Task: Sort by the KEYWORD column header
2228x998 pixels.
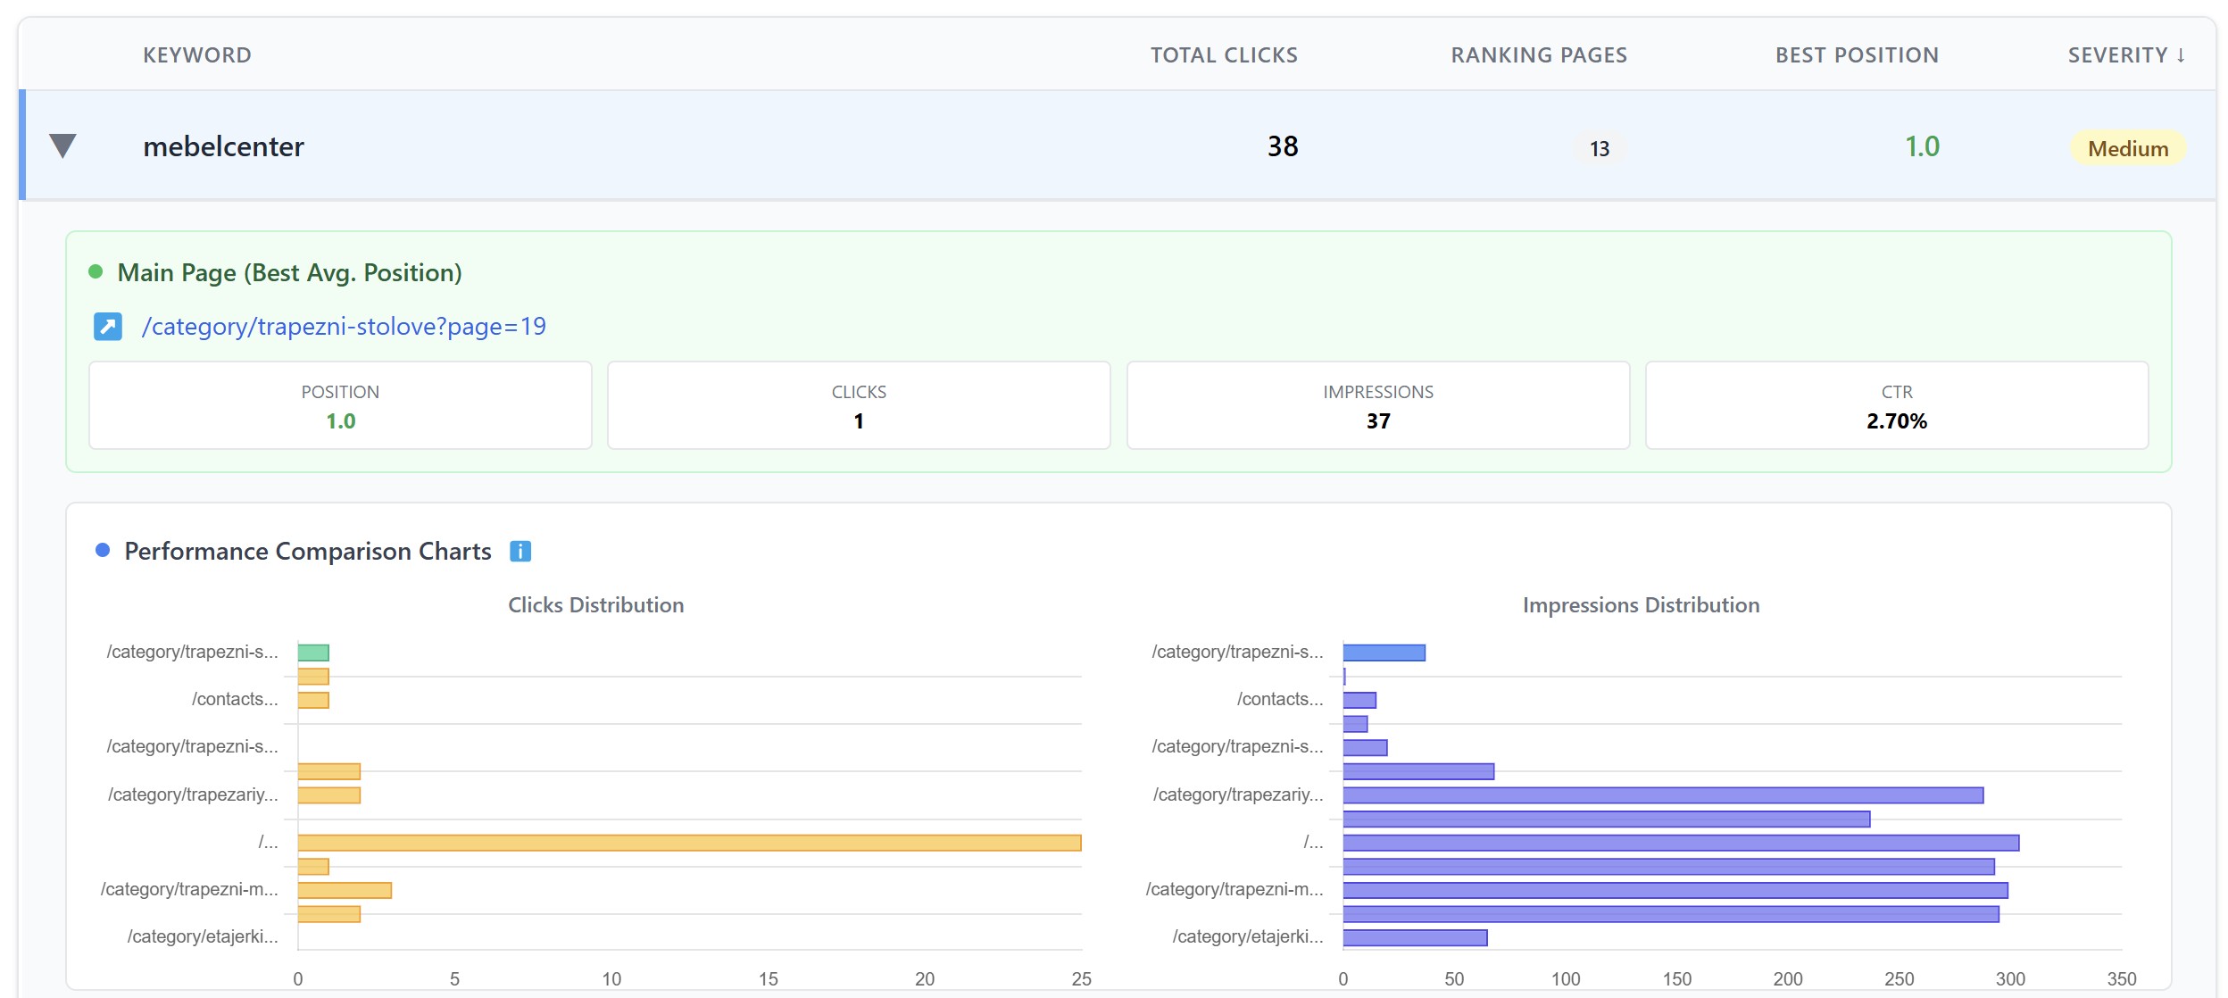Action: click(x=197, y=54)
